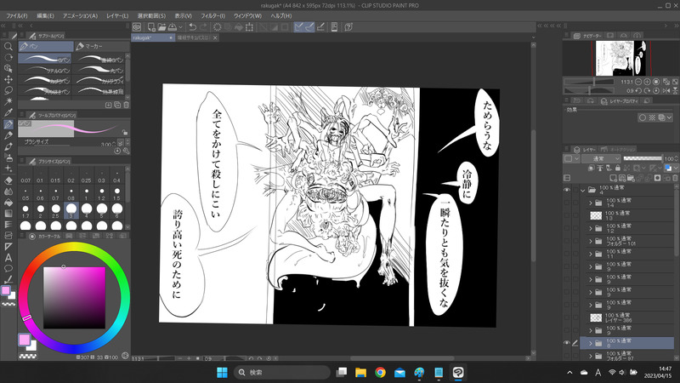Click the Undo arrow in command bar
This screenshot has width=680, height=383.
193,27
